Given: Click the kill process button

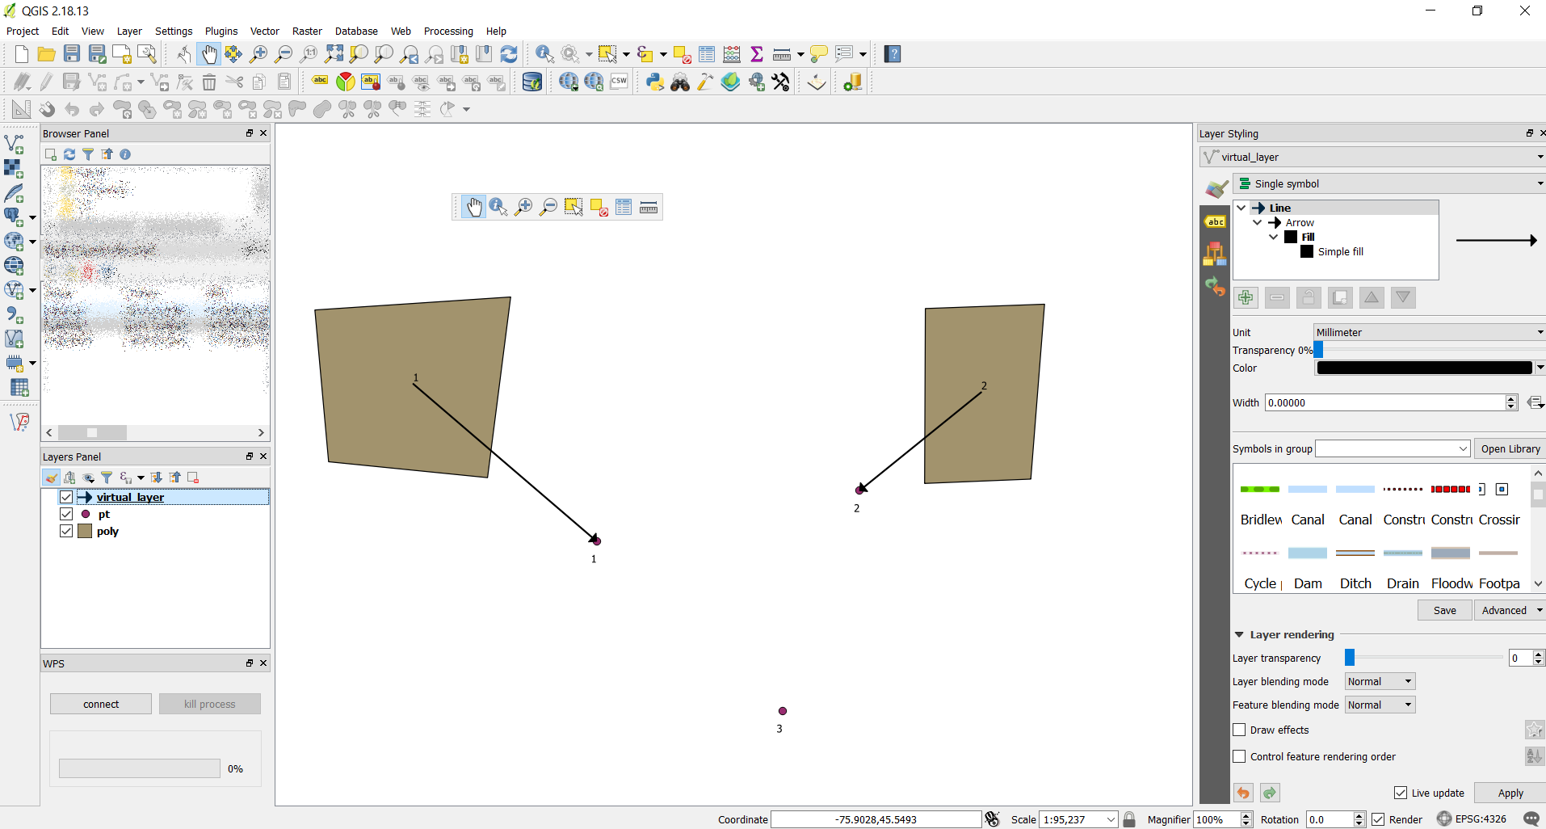Looking at the screenshot, I should pos(210,704).
